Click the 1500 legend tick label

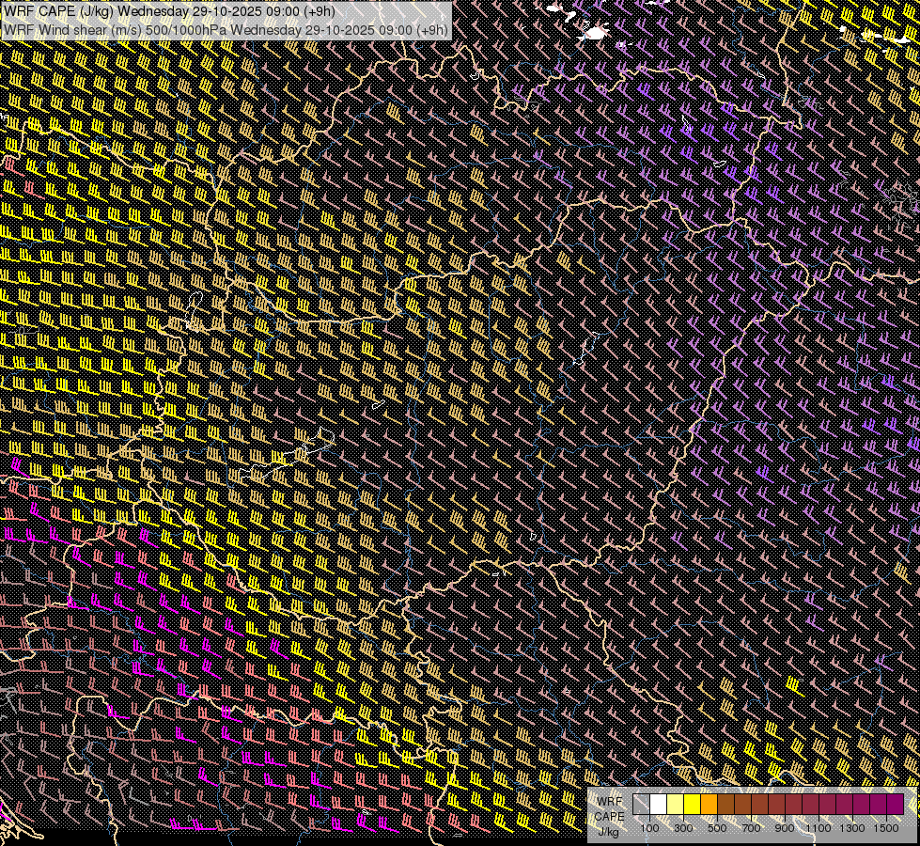tap(886, 828)
